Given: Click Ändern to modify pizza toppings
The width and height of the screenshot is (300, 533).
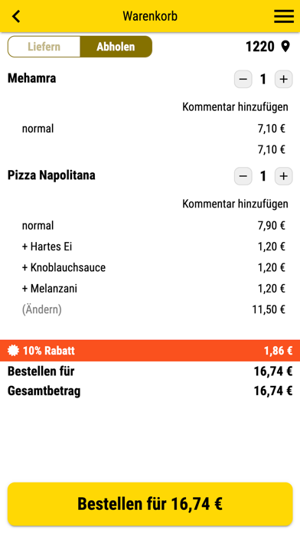Looking at the screenshot, I should (x=42, y=309).
